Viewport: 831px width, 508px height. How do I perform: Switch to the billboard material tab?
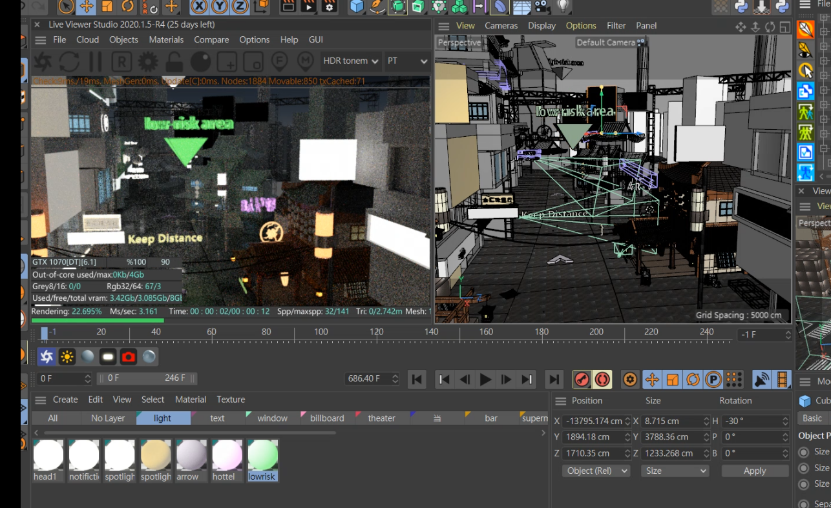327,418
